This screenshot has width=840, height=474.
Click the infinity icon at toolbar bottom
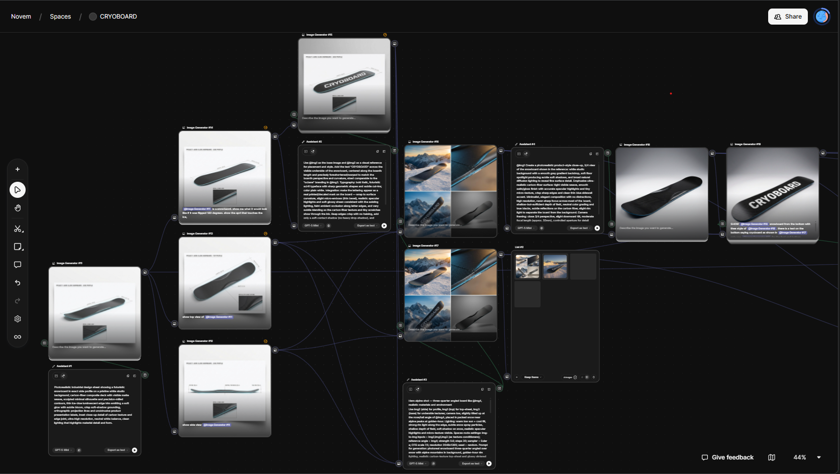coord(18,337)
